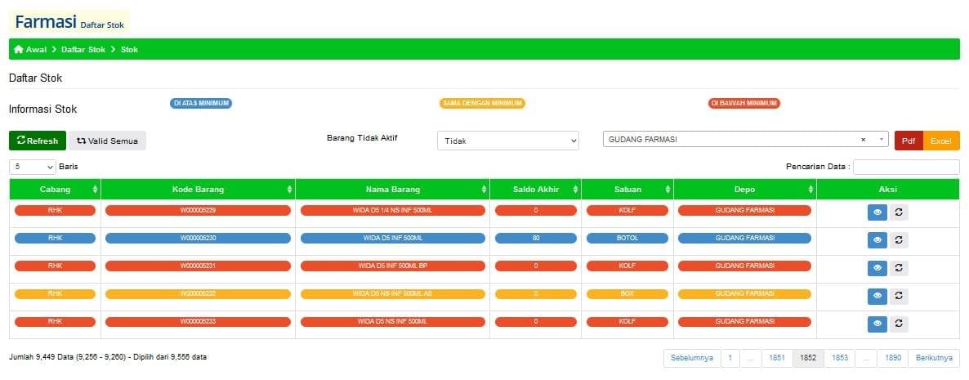
Task: Open eye icon for W000005233 row
Action: click(x=877, y=324)
